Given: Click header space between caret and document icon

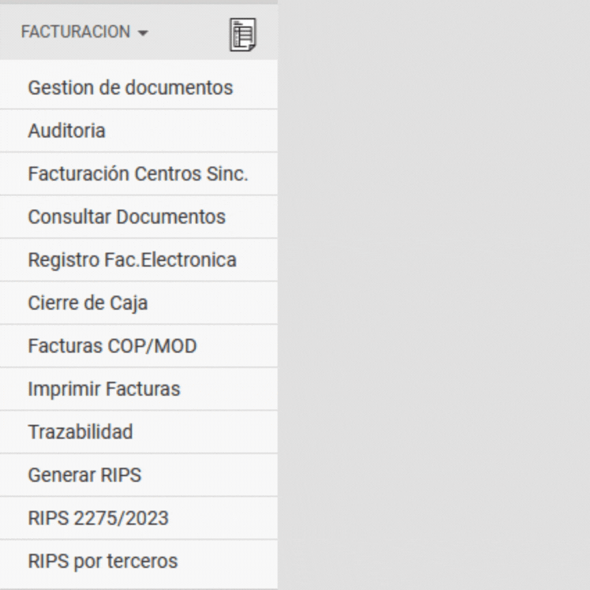Looking at the screenshot, I should [x=188, y=33].
